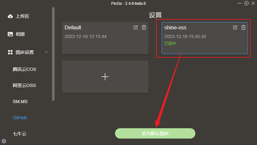Open GitHub picture bed settings
The image size is (257, 145).
coord(20,118)
